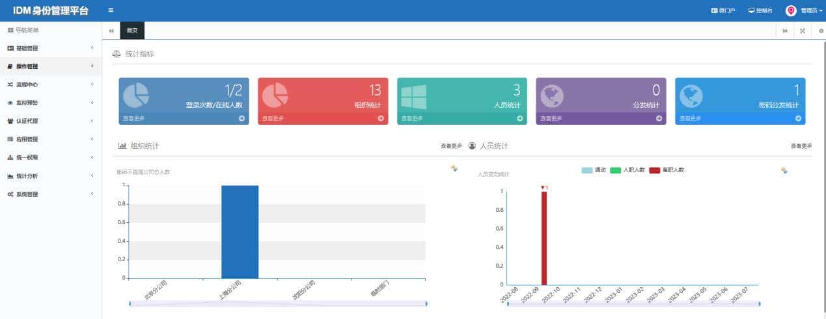
Task: Click 查看更多 next to 组织统计 heading
Action: point(451,146)
